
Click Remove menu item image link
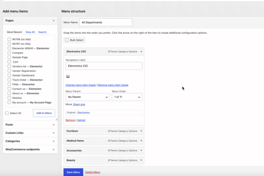click(x=113, y=85)
